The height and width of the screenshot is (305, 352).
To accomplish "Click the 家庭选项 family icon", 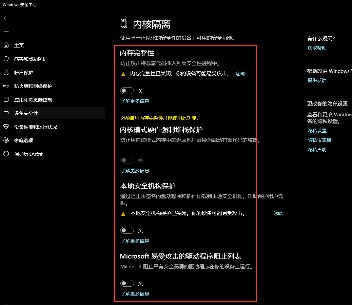I will tap(6, 140).
